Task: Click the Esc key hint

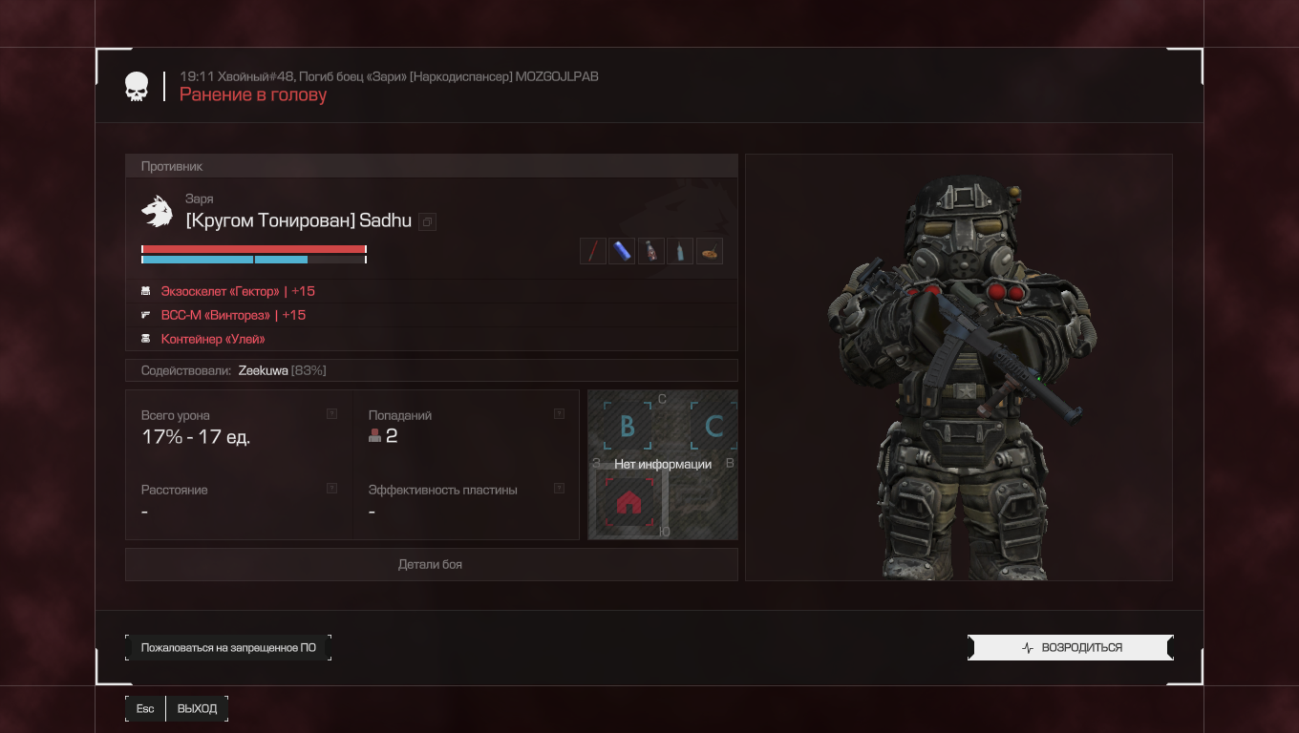Action: click(145, 708)
